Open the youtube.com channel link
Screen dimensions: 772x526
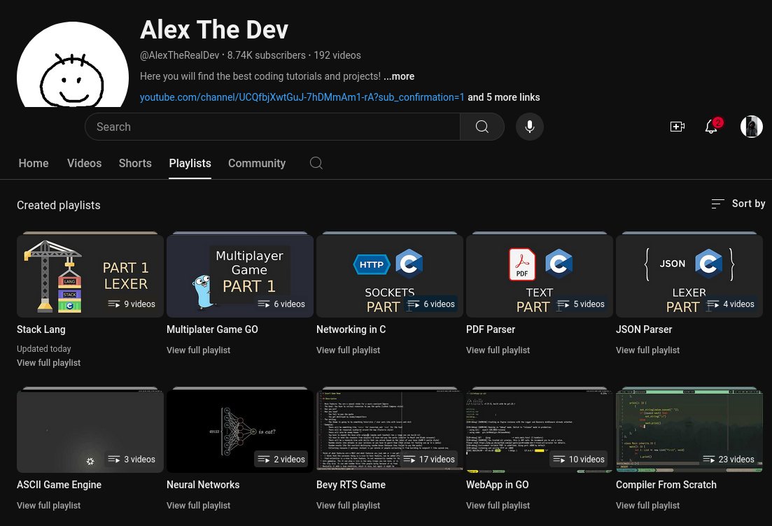(302, 97)
